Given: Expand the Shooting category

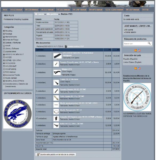Looking at the screenshot, I should tap(4, 31).
